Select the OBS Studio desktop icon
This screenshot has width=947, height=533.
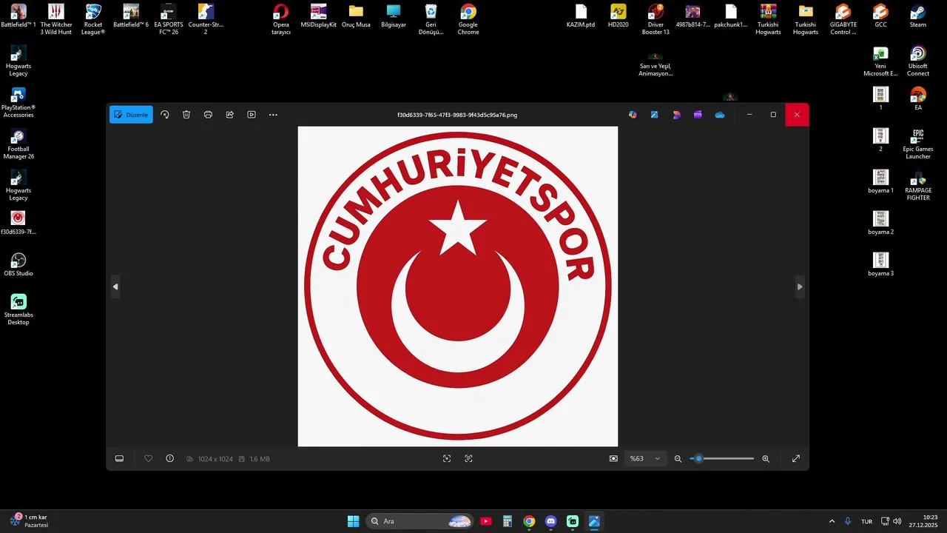pyautogui.click(x=18, y=264)
